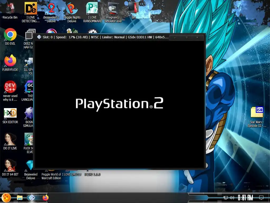
Task: Maximize the PCSX2 emulator window
Action: click(x=186, y=37)
